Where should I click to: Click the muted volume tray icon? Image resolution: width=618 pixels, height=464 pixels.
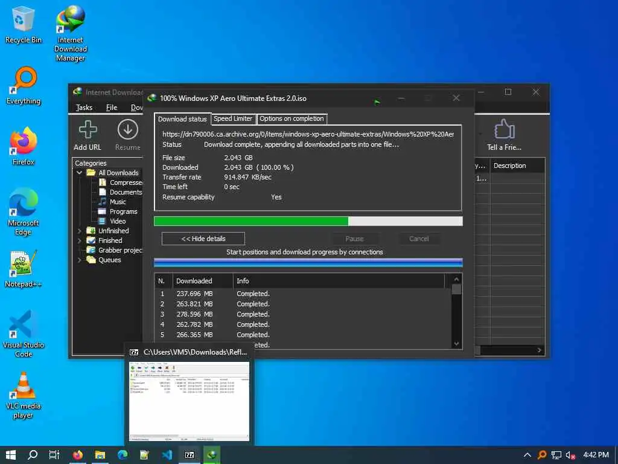[570, 455]
